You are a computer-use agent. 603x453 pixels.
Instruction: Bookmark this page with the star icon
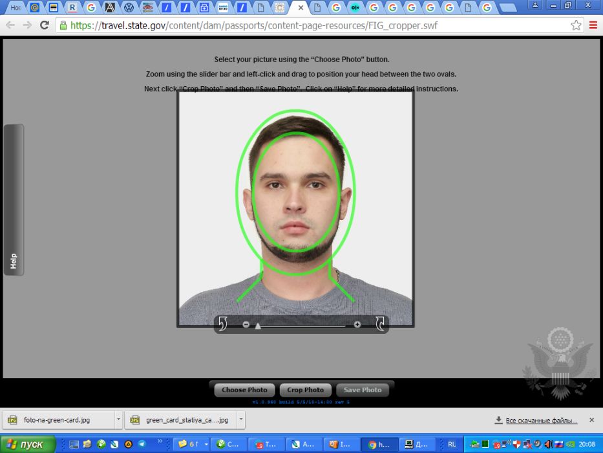click(x=576, y=25)
